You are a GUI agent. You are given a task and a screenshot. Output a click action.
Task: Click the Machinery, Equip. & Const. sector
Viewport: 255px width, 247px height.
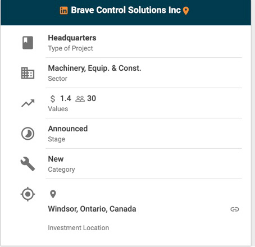(94, 68)
